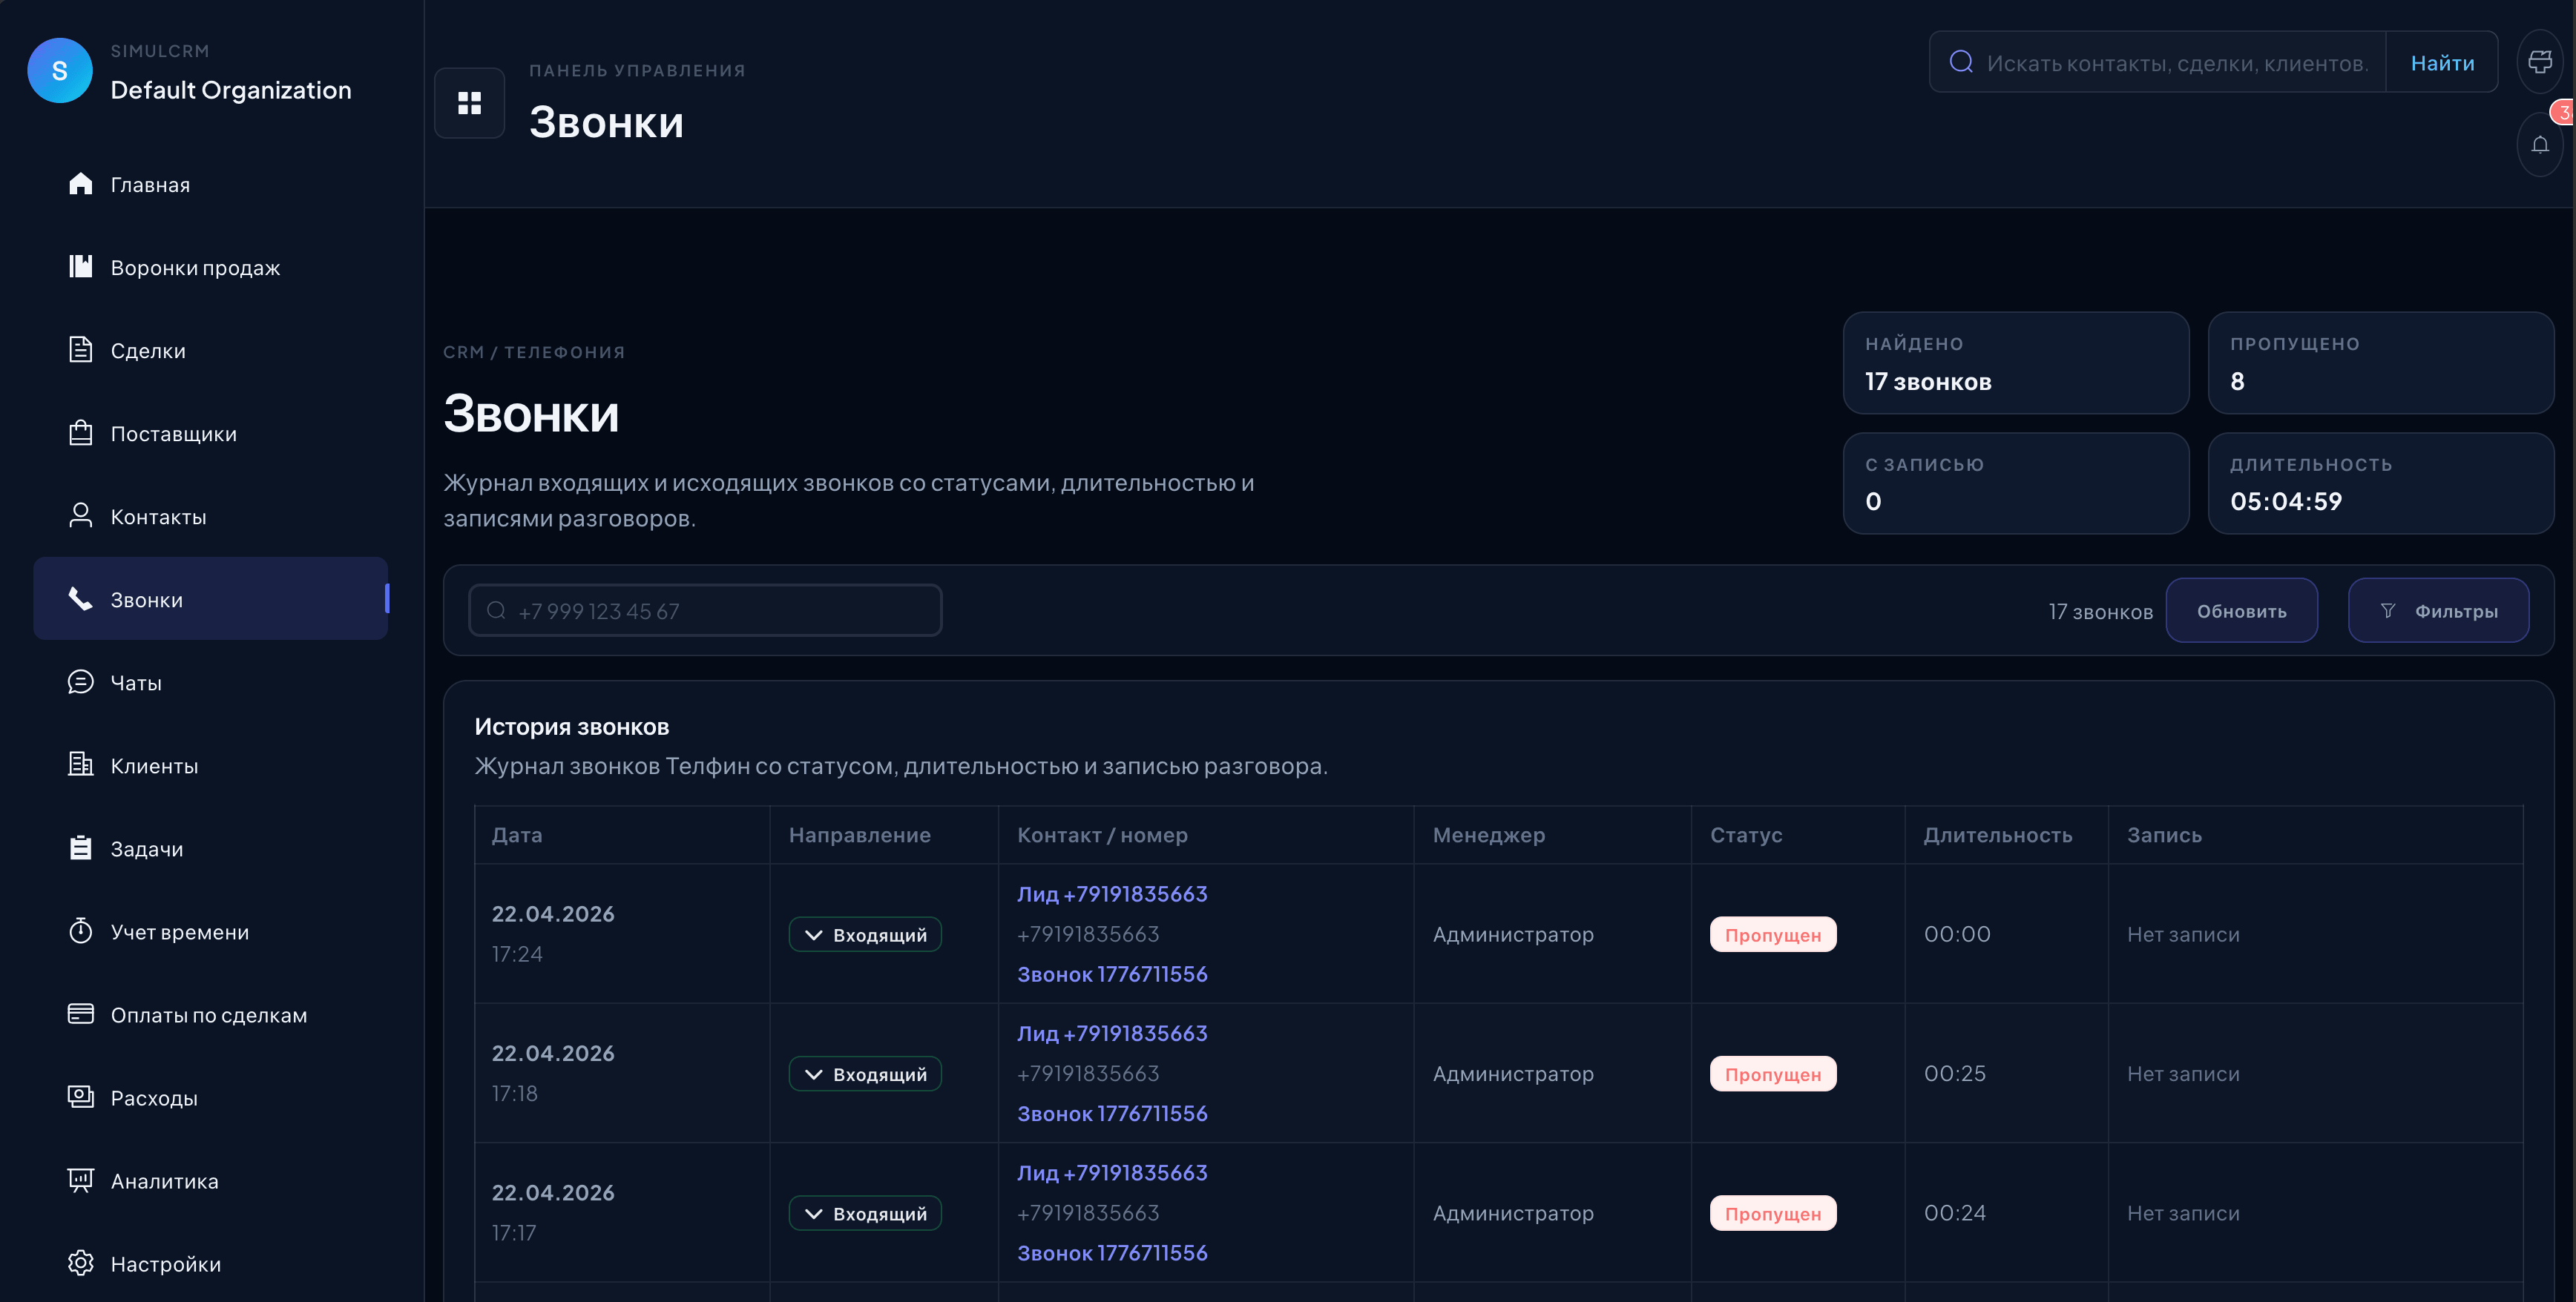Select Клиенты in sidebar menu

[154, 767]
